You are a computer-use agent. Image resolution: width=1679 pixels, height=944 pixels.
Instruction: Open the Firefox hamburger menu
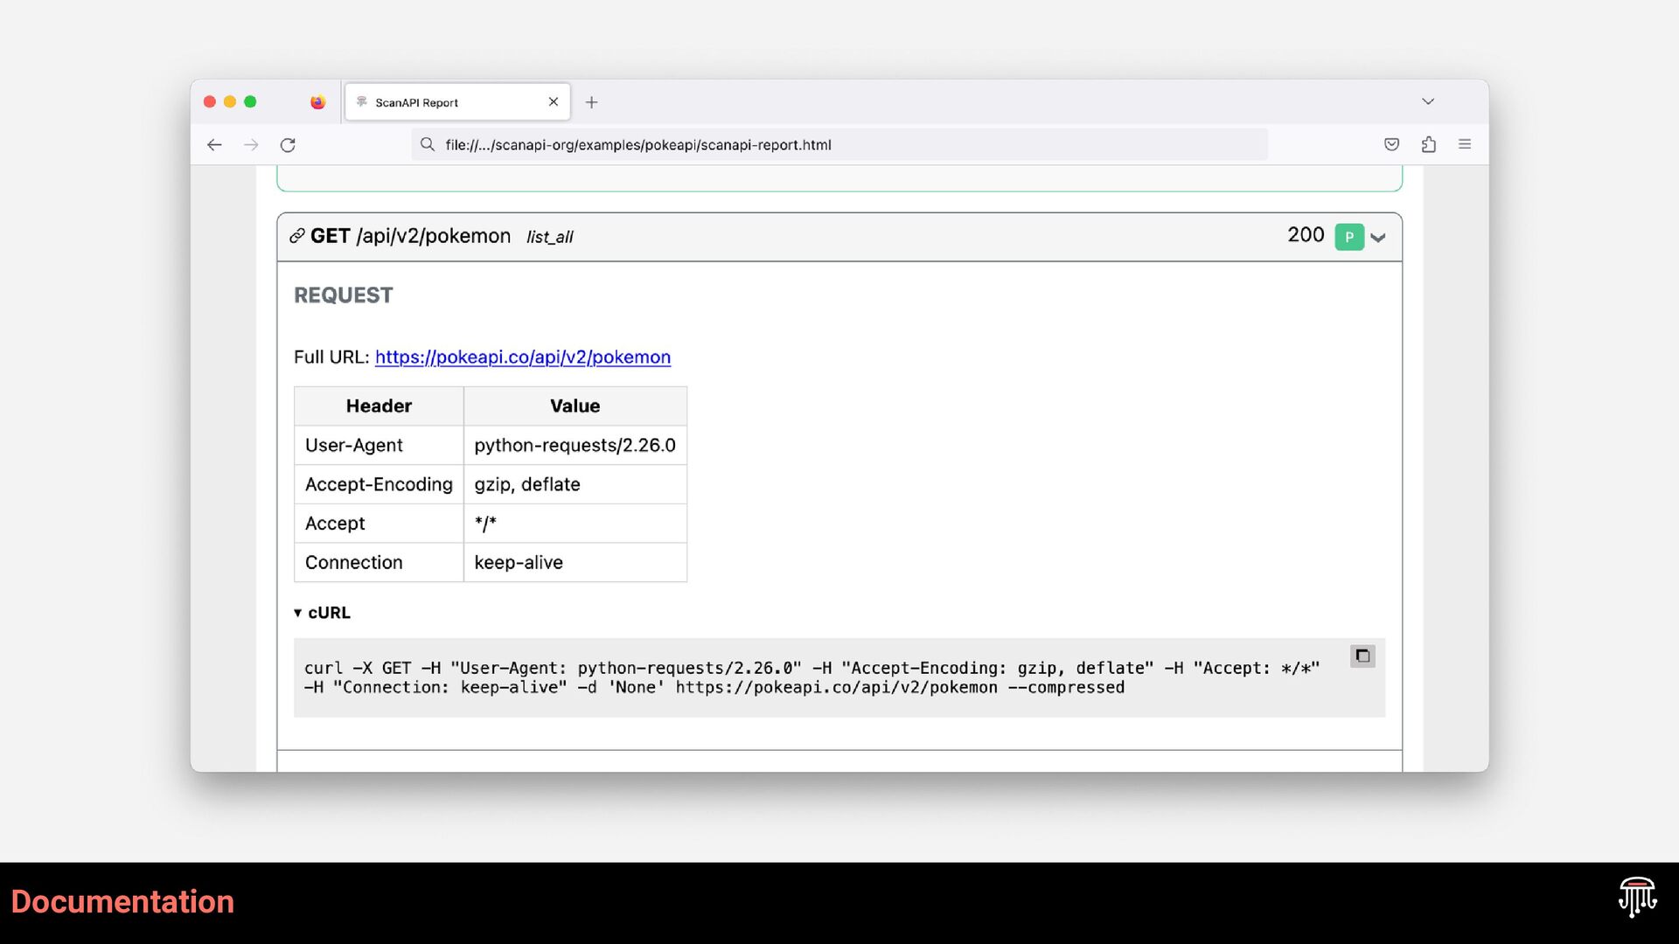1465,145
